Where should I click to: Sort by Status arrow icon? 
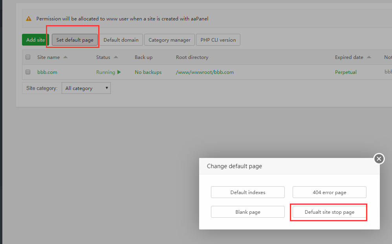pyautogui.click(x=116, y=57)
